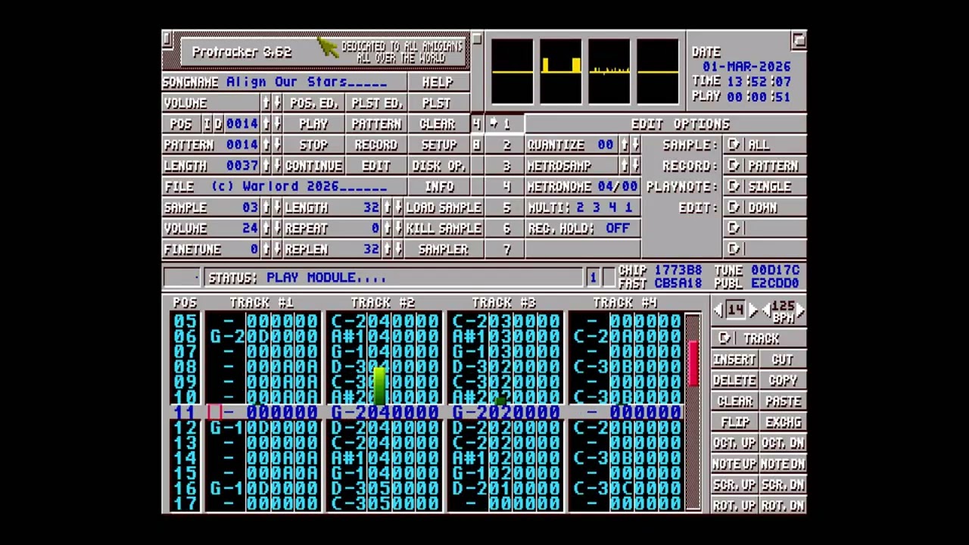
Task: Raise song LENGTH 0037 with up arrow
Action: 266,165
